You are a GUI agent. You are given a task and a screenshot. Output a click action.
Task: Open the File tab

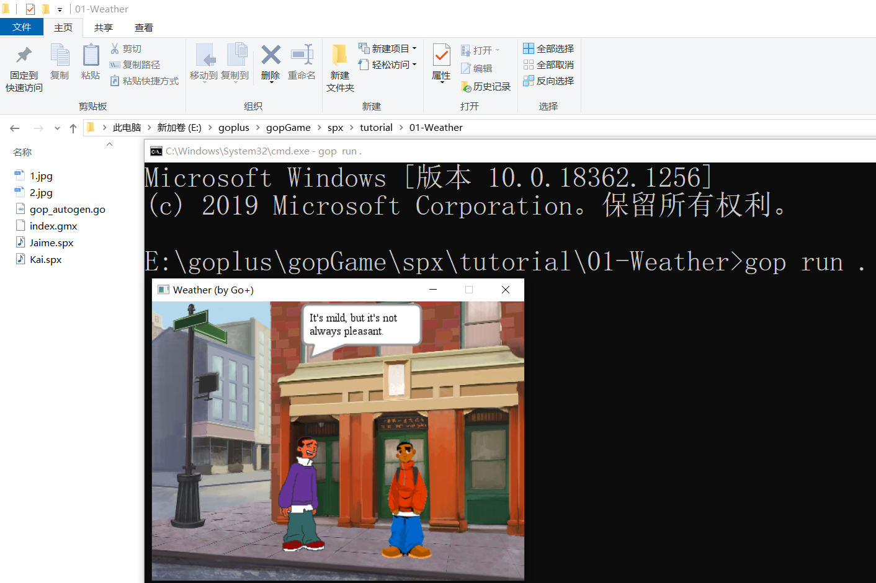tap(22, 27)
